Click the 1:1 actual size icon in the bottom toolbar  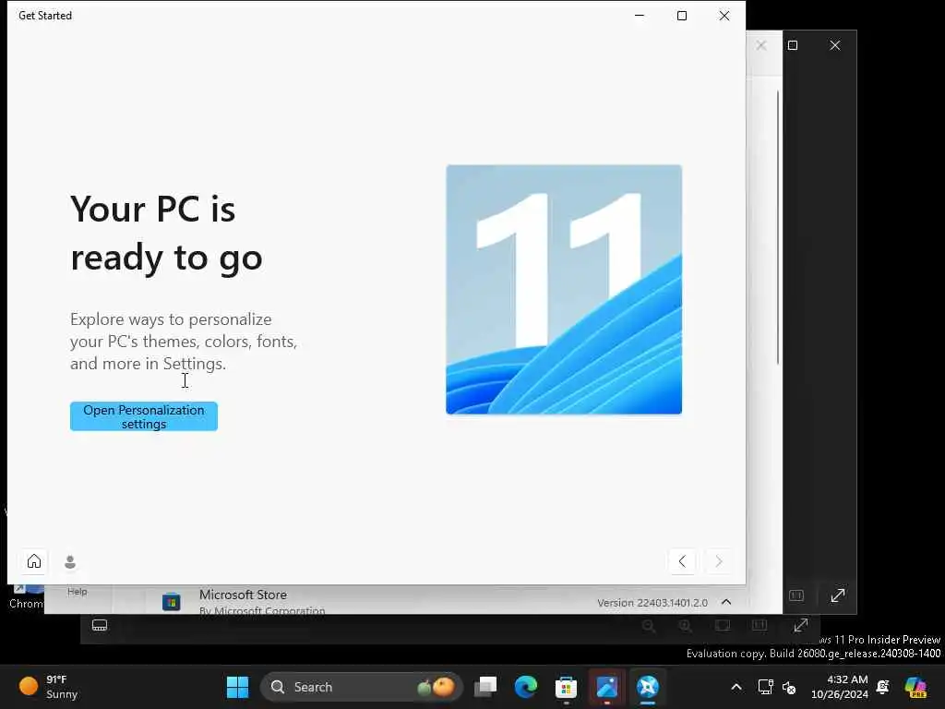pos(760,625)
